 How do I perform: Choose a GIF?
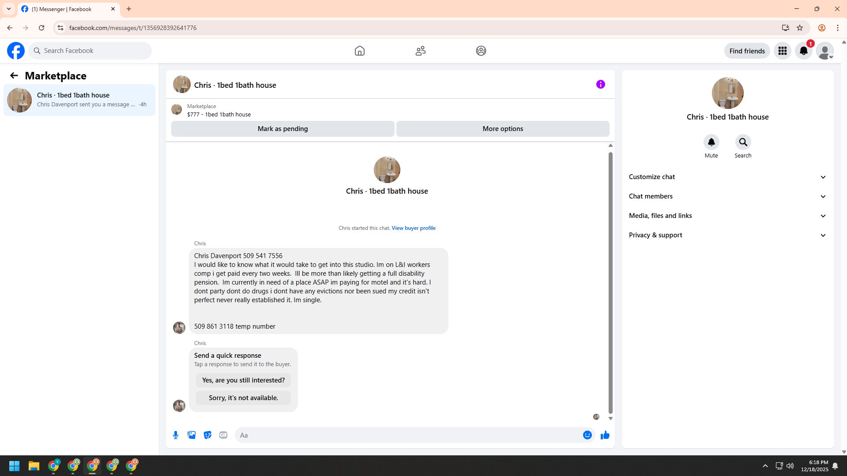tap(223, 435)
